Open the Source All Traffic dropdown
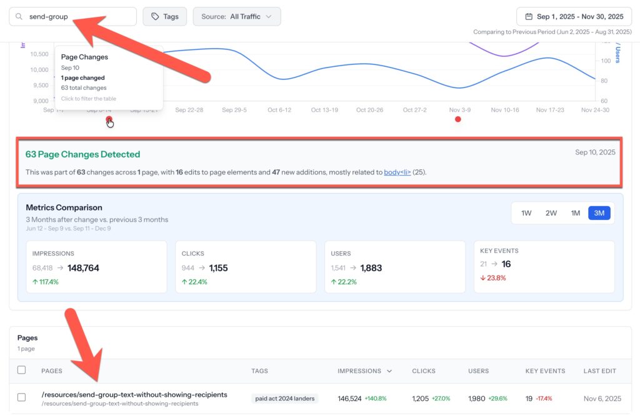Viewport: 640px width, 418px height. tap(237, 16)
